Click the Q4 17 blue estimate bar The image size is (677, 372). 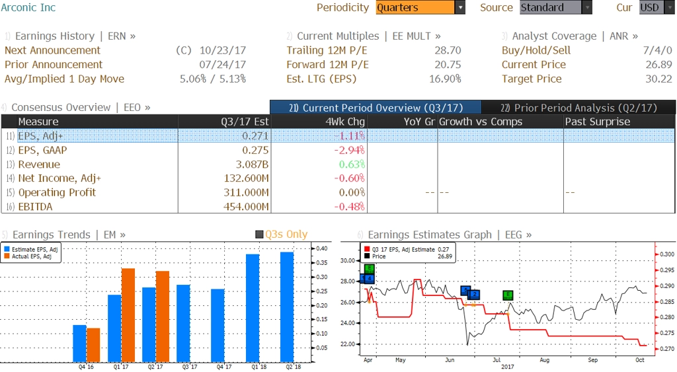pos(218,326)
